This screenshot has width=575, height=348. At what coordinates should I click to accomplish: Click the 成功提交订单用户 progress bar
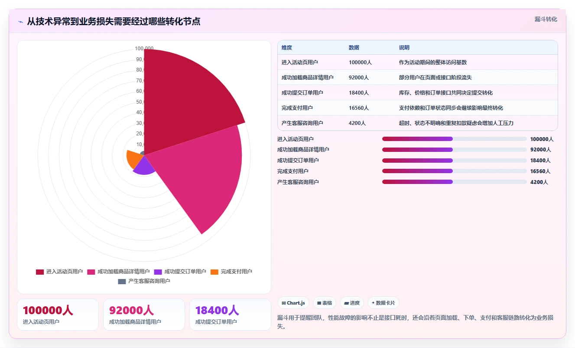tap(455, 161)
